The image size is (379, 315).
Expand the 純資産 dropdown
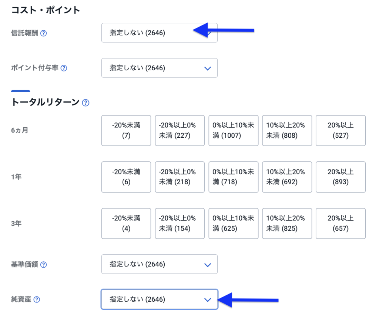[x=159, y=299]
